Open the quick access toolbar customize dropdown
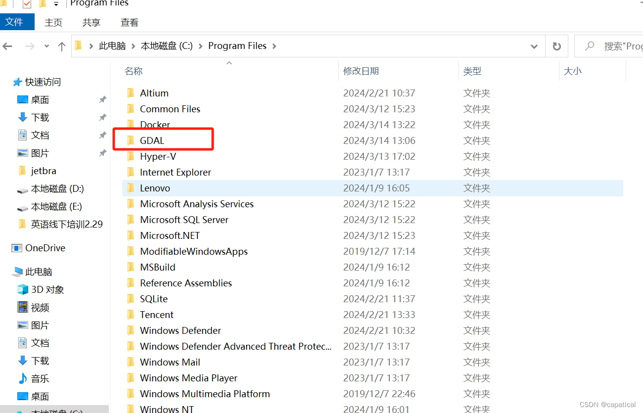643x413 pixels. (56, 4)
